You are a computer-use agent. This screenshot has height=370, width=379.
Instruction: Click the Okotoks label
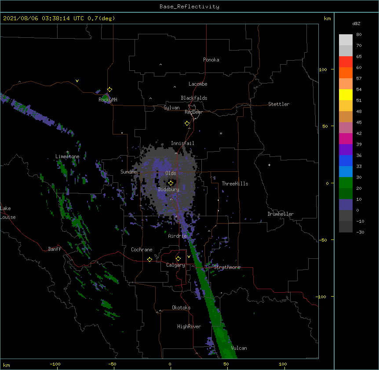181,308
